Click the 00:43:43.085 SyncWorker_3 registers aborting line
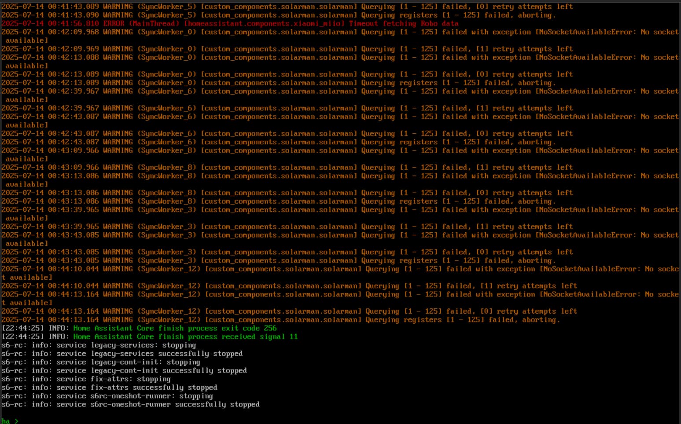Screen dimensions: 681x424 pyautogui.click(x=279, y=260)
